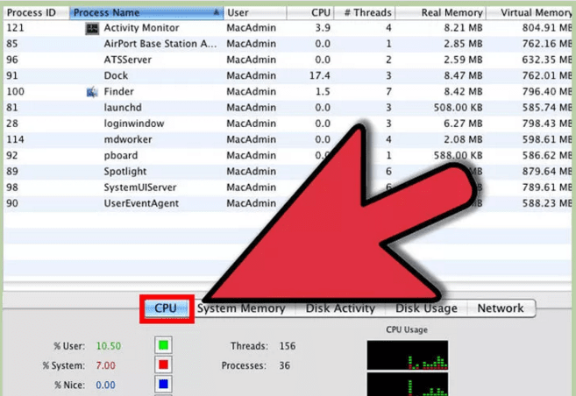Select the loginwindow process row
The width and height of the screenshot is (576, 396).
(288, 124)
